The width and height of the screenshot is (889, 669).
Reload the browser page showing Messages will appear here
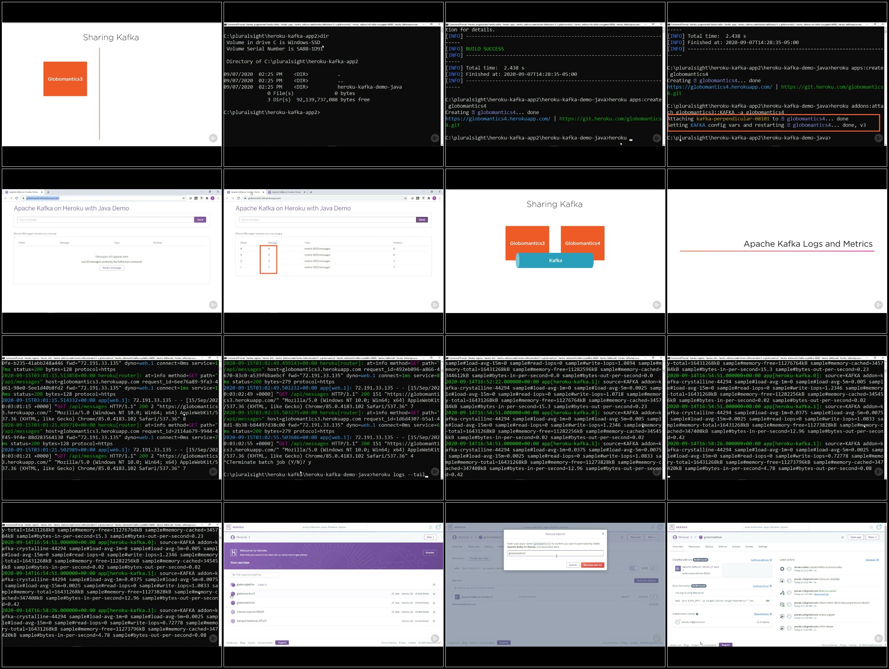[x=16, y=198]
